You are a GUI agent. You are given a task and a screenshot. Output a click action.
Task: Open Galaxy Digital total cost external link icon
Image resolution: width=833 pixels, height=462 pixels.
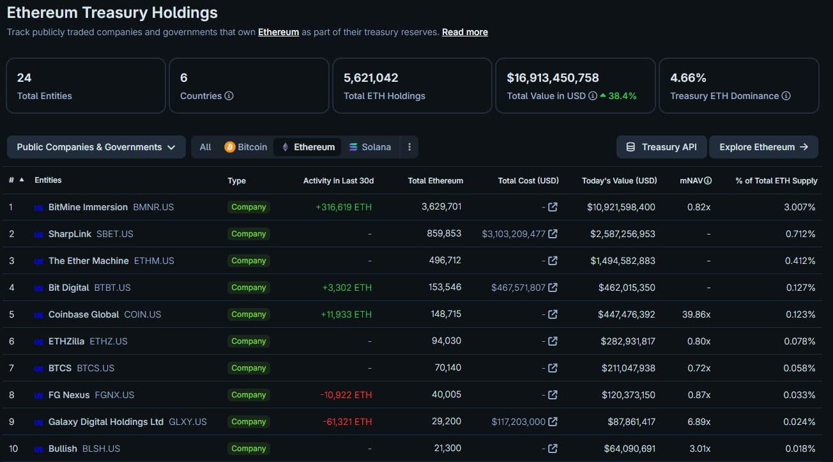tap(553, 422)
